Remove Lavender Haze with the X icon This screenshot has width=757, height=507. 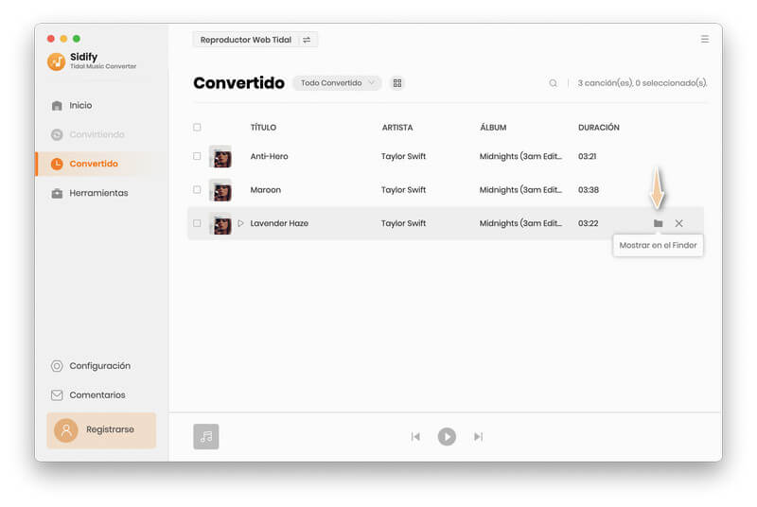[x=678, y=223]
